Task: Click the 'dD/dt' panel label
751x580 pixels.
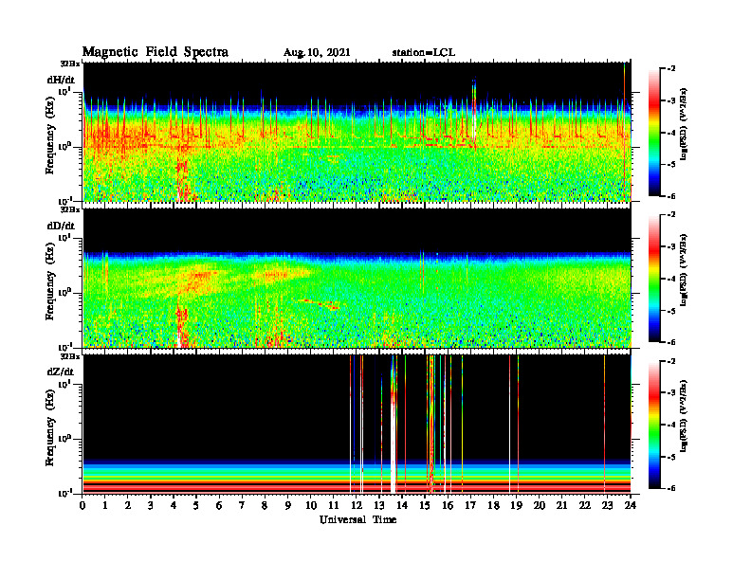Action: tap(61, 226)
